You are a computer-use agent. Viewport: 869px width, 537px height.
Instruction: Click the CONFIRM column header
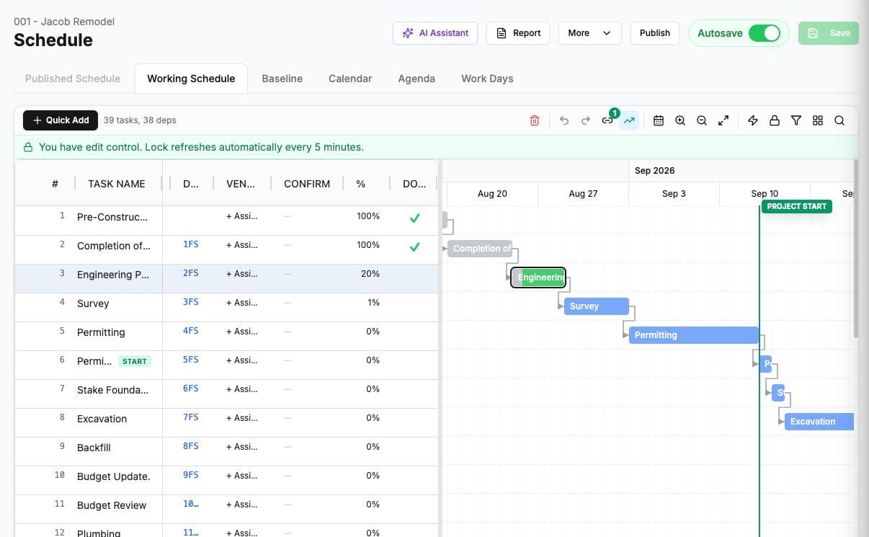click(x=307, y=184)
